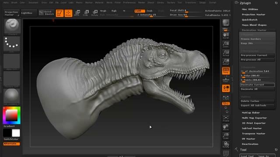Click the AAHalf view icon

point(226,62)
